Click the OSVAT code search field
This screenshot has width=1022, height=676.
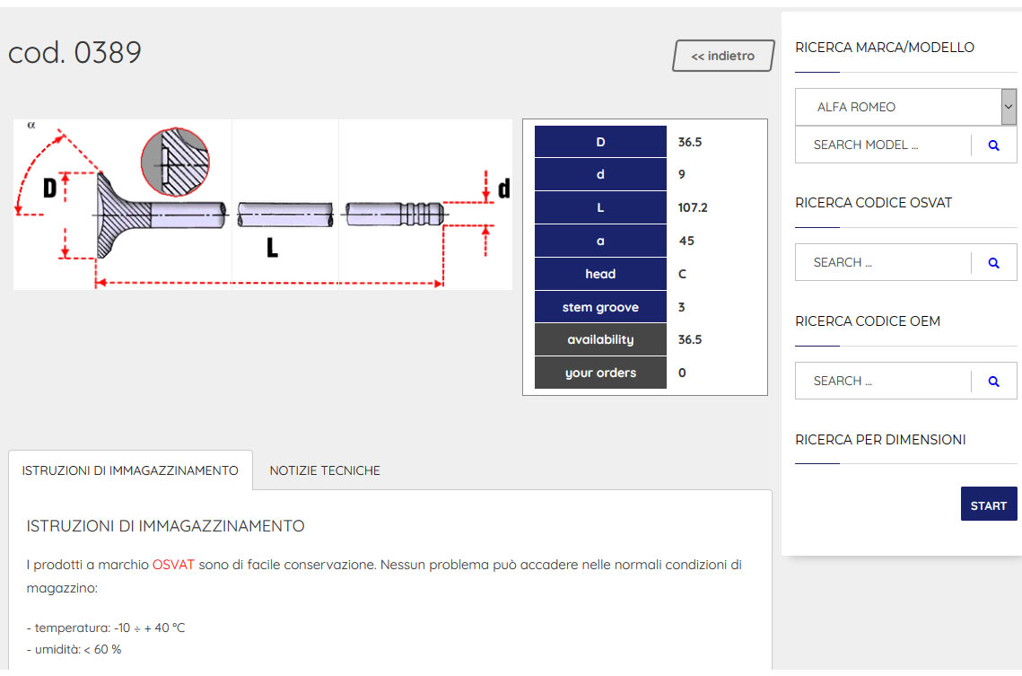(x=883, y=263)
